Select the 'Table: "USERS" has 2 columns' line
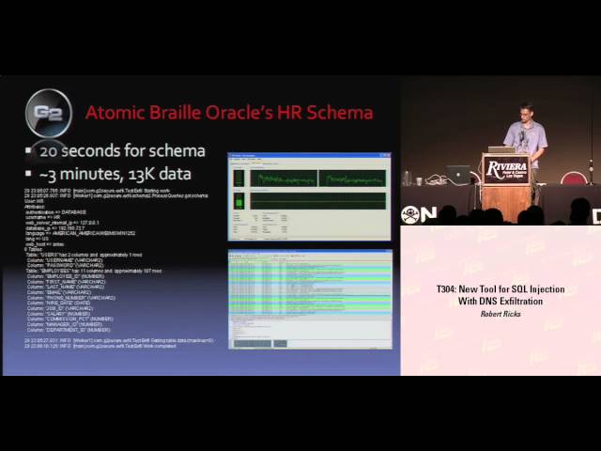The width and height of the screenshot is (601, 451). coord(84,255)
